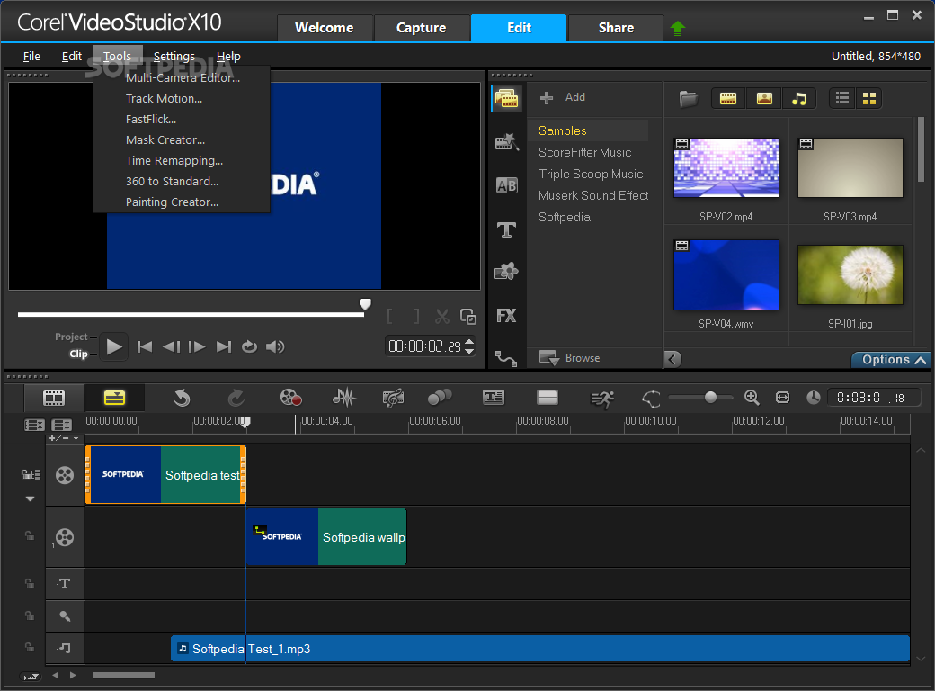Click the enlarge preview window icon

coord(468,317)
